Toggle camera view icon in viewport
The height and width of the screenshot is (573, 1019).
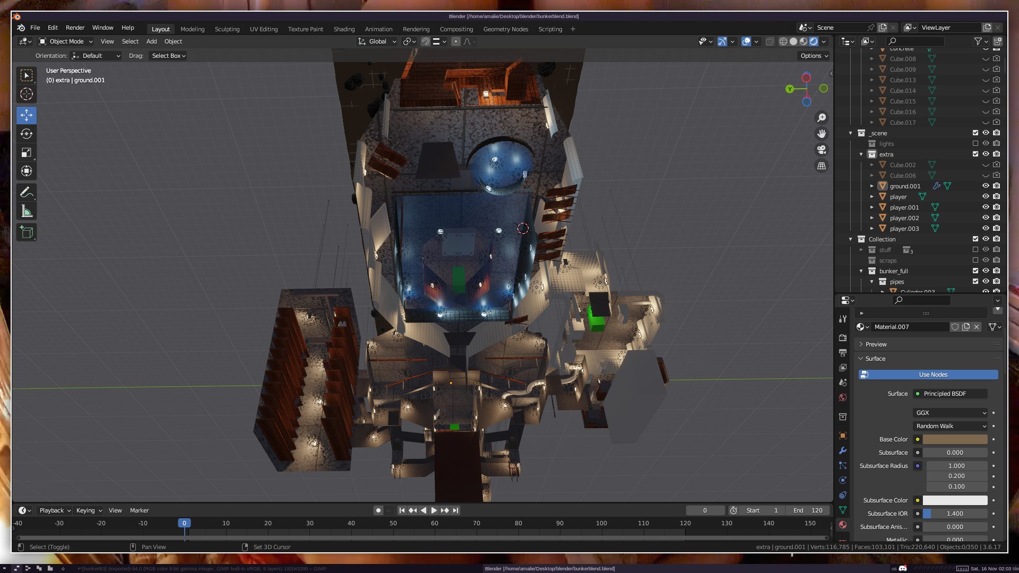(x=822, y=150)
